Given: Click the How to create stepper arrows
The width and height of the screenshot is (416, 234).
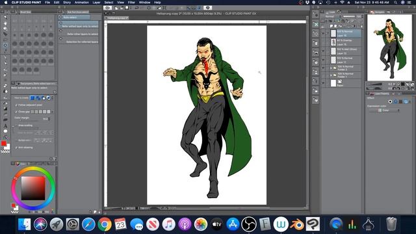Looking at the screenshot, I should (x=52, y=98).
